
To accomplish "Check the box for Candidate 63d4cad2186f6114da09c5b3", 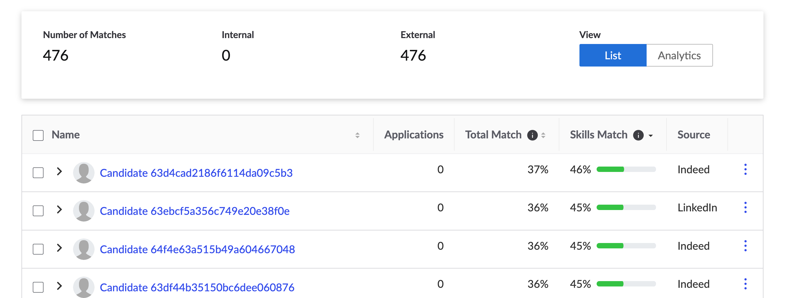I will click(38, 173).
